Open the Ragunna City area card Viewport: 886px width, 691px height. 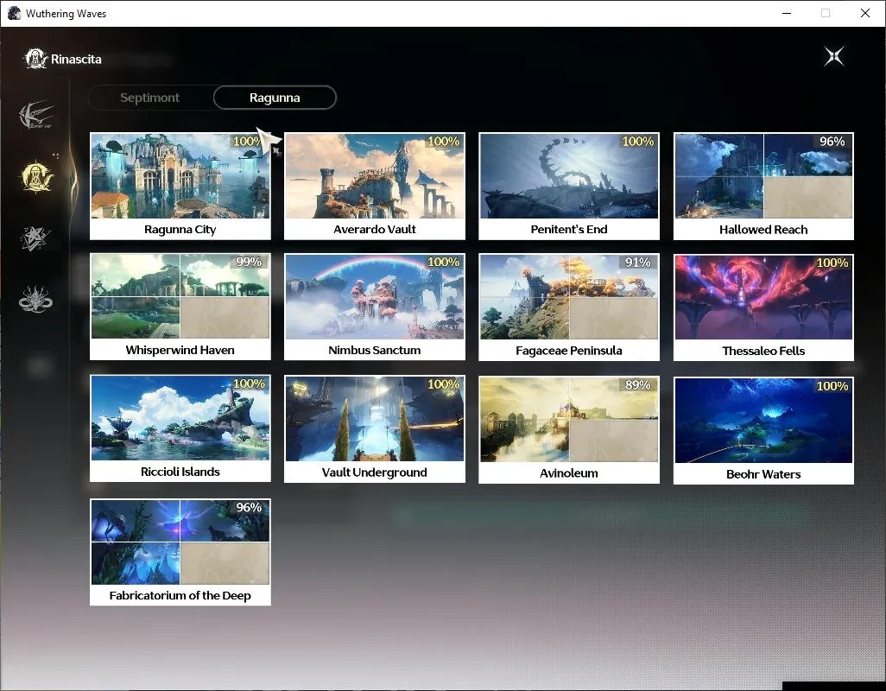180,186
